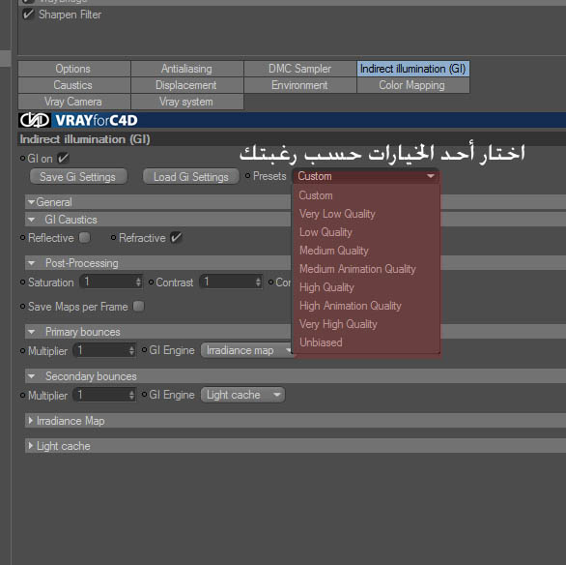Choose the High Animation Quality preset

366,306
